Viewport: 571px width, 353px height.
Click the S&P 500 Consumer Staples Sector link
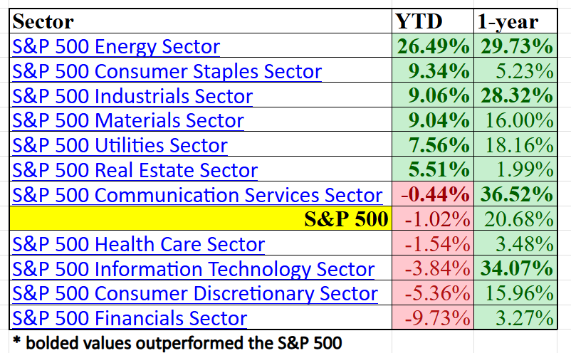[167, 72]
